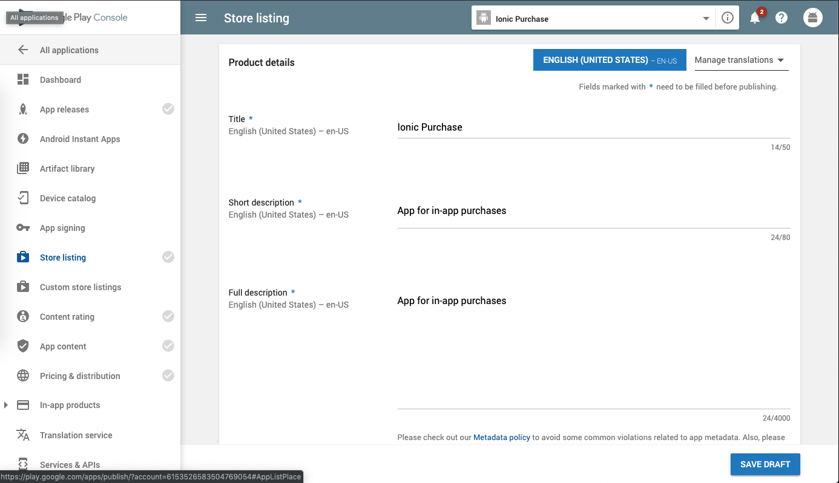Click the SAVE DRAFT button
Image resolution: width=839 pixels, height=483 pixels.
pyautogui.click(x=765, y=464)
